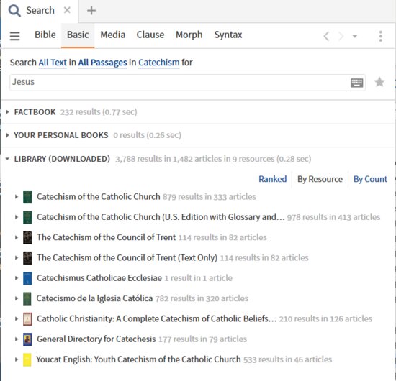Open Catechismus Catholicae Ecclesiae title
Viewport: 396px width, 381px height.
(x=99, y=278)
